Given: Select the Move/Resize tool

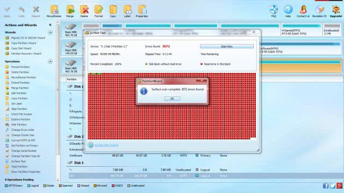Looking at the screenshot, I should click(54, 11).
